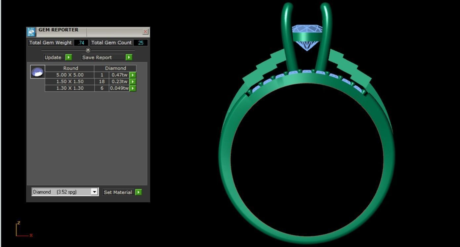Click green arrow on 0.47tw row
Viewport: 460px width, 247px height.
(x=133, y=75)
